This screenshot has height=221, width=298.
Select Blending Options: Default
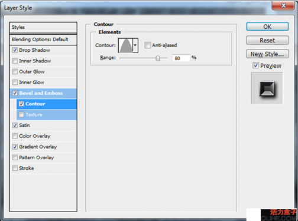click(43, 39)
